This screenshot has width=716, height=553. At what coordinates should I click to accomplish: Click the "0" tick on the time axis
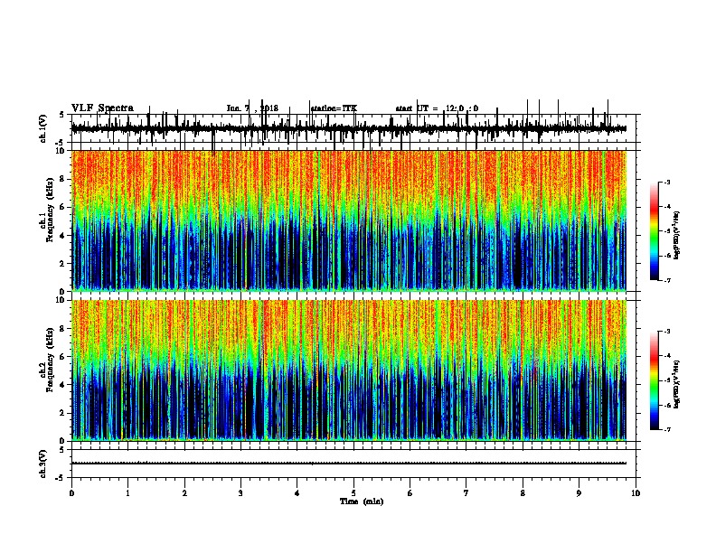(71, 493)
